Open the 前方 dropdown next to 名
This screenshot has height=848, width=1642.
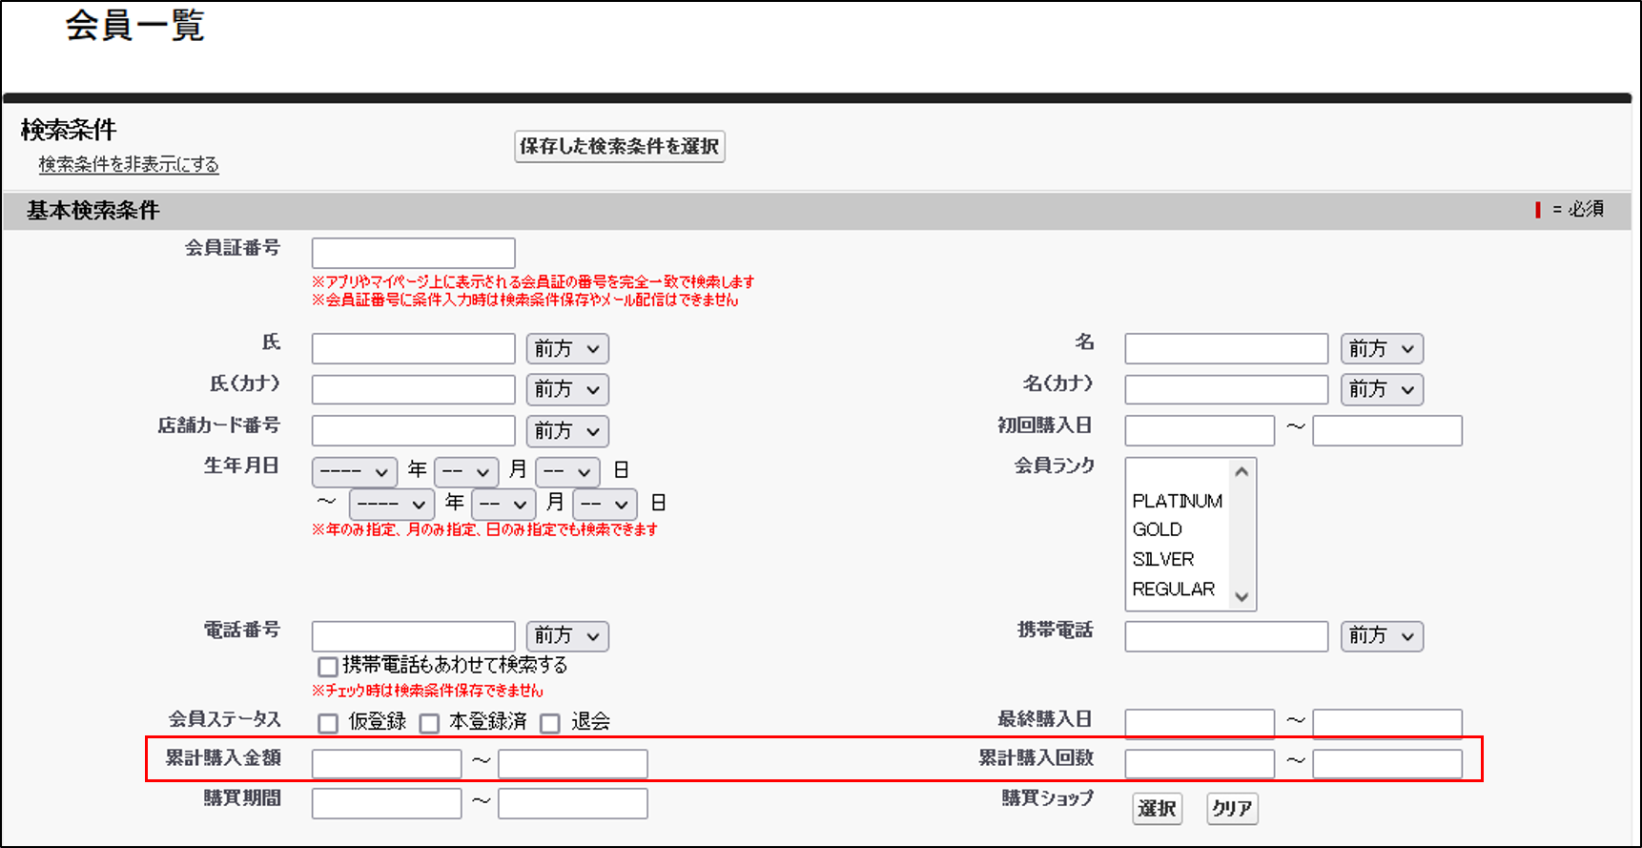(1382, 348)
